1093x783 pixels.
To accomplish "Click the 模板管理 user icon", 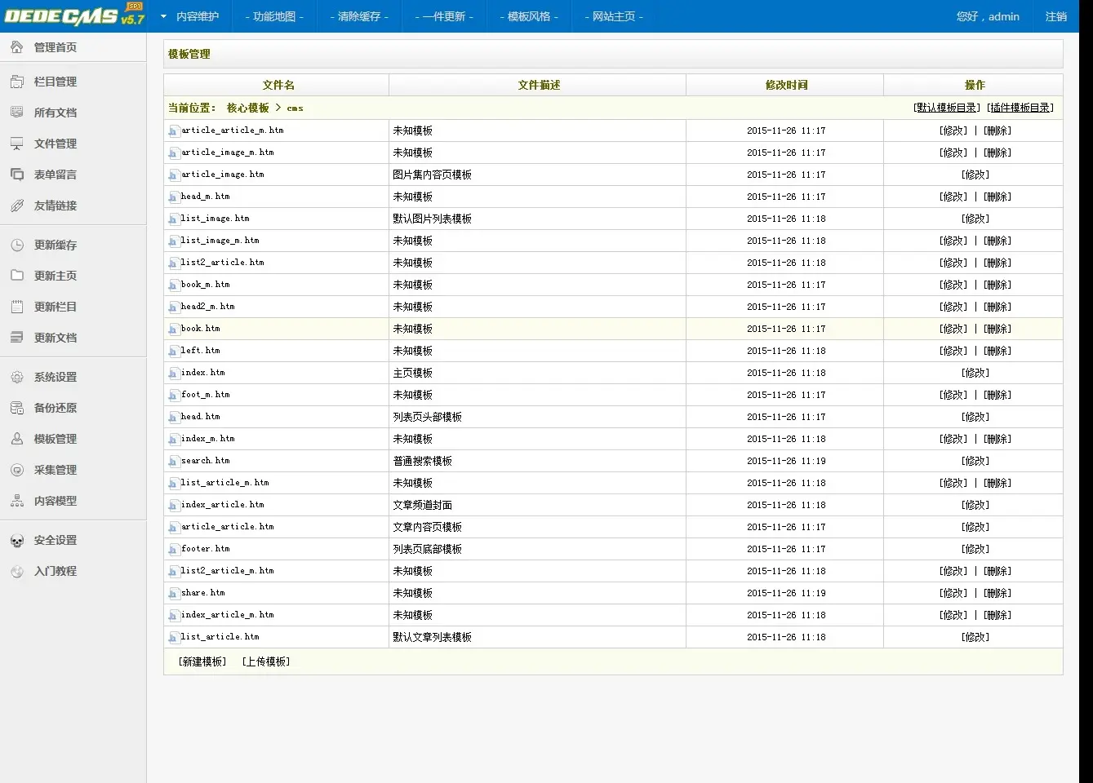I will 17,439.
